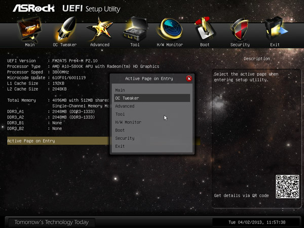304x228 pixels.
Task: Select Main in the entry page list
Action: [x=152, y=90]
